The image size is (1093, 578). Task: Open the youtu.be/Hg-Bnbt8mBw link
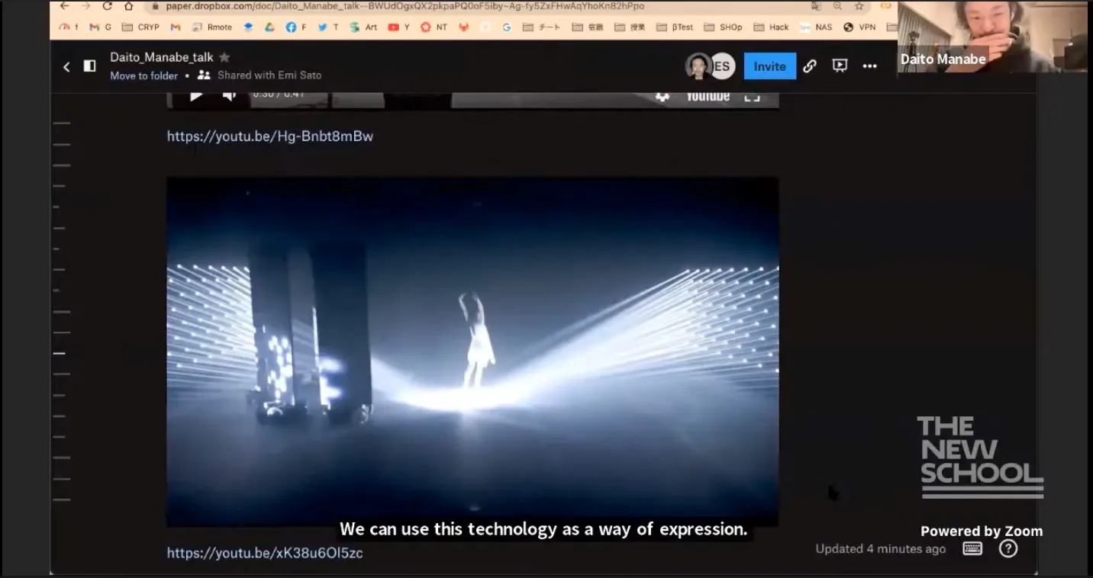[270, 136]
